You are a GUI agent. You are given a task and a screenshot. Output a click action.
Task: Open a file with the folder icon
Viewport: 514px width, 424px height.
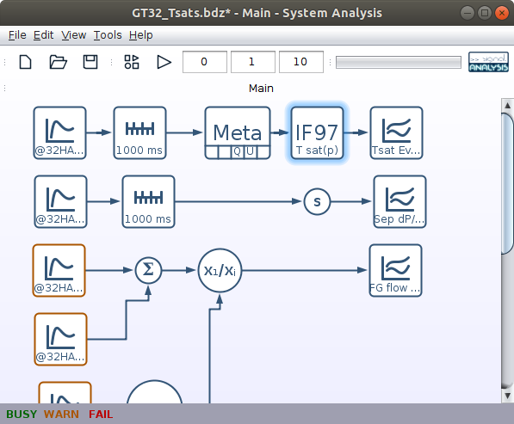(58, 62)
